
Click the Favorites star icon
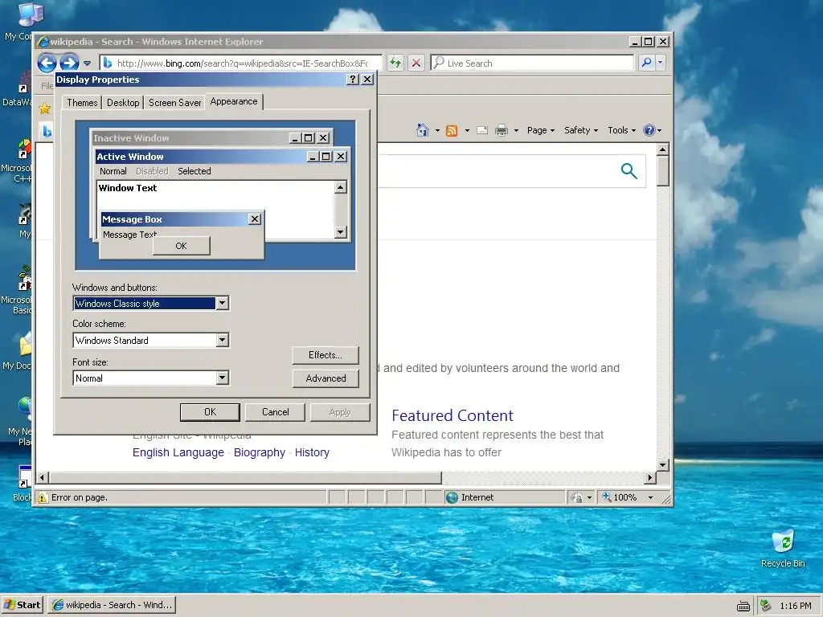(45, 108)
